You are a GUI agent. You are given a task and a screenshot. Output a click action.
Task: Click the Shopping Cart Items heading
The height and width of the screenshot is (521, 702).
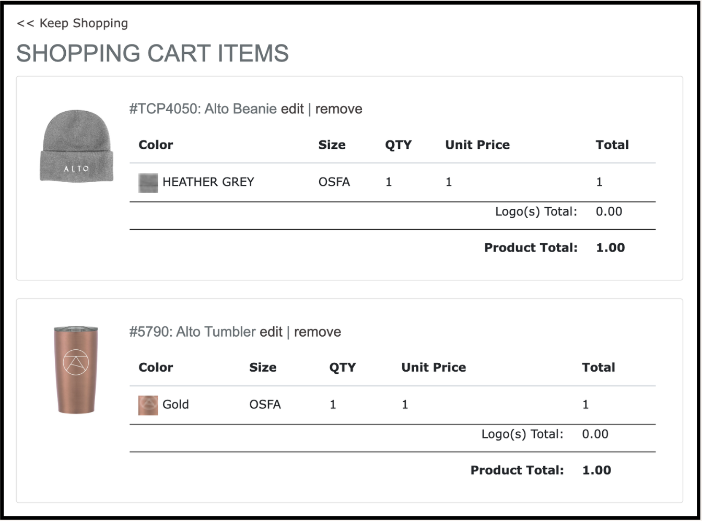point(153,53)
